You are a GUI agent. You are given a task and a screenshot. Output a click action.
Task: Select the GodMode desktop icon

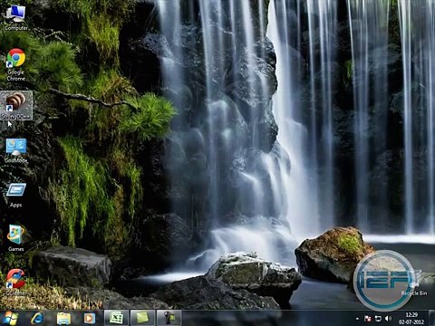pyautogui.click(x=16, y=151)
